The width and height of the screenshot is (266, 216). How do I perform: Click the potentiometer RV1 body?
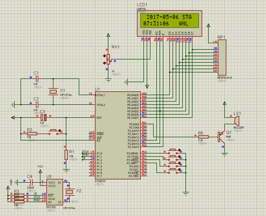(x=108, y=59)
